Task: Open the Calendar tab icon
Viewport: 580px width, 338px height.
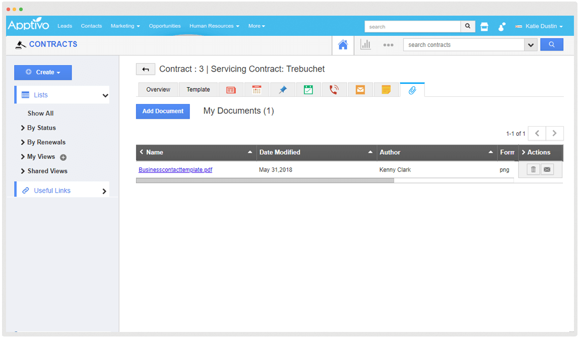Action: pos(257,90)
